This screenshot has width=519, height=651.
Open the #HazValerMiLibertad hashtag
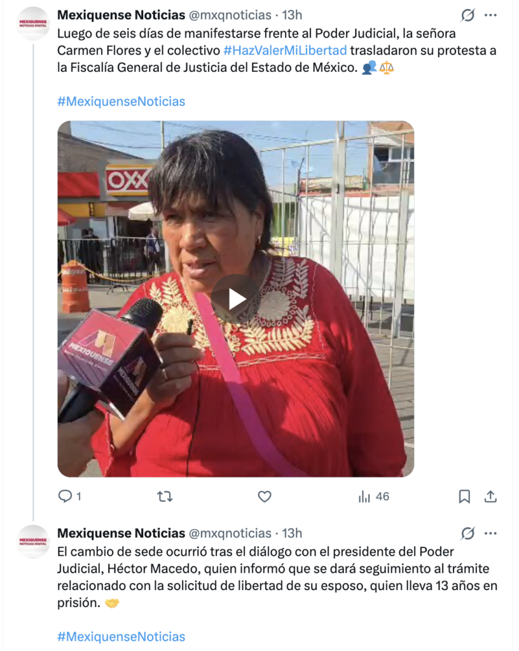point(285,50)
